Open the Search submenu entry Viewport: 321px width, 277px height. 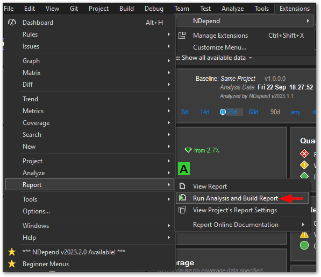90,135
